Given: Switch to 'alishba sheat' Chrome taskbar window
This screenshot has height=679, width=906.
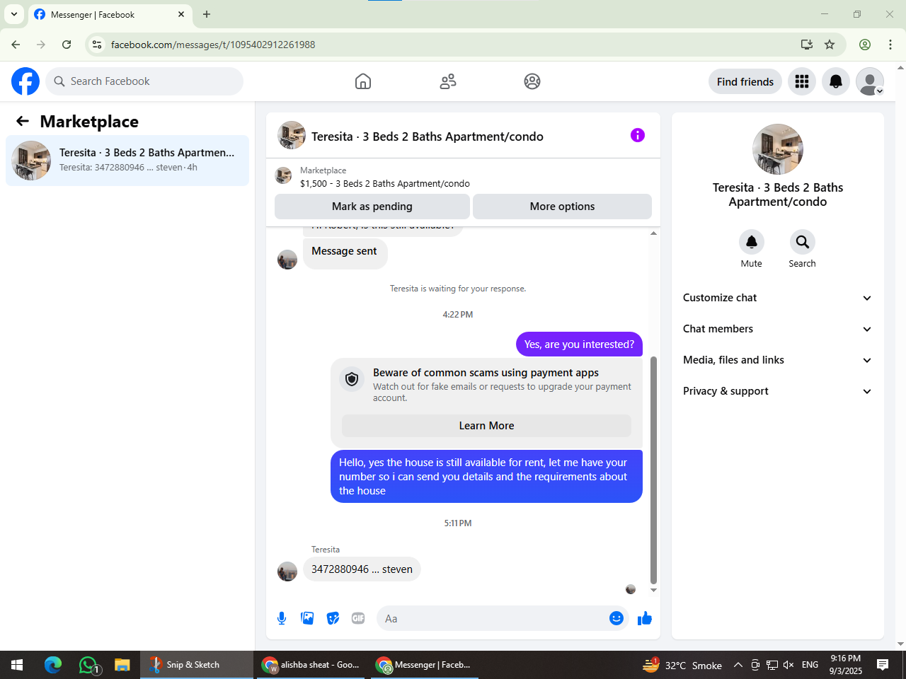Looking at the screenshot, I should tap(311, 665).
